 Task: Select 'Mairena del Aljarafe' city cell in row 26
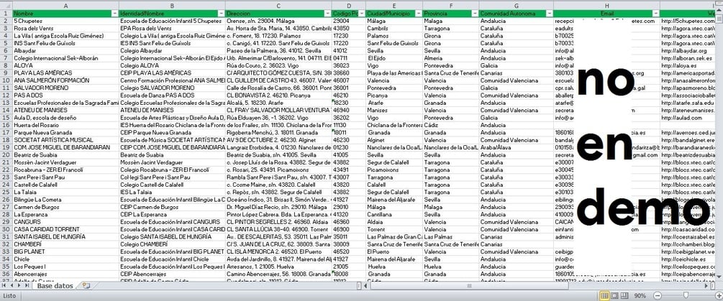coord(394,200)
